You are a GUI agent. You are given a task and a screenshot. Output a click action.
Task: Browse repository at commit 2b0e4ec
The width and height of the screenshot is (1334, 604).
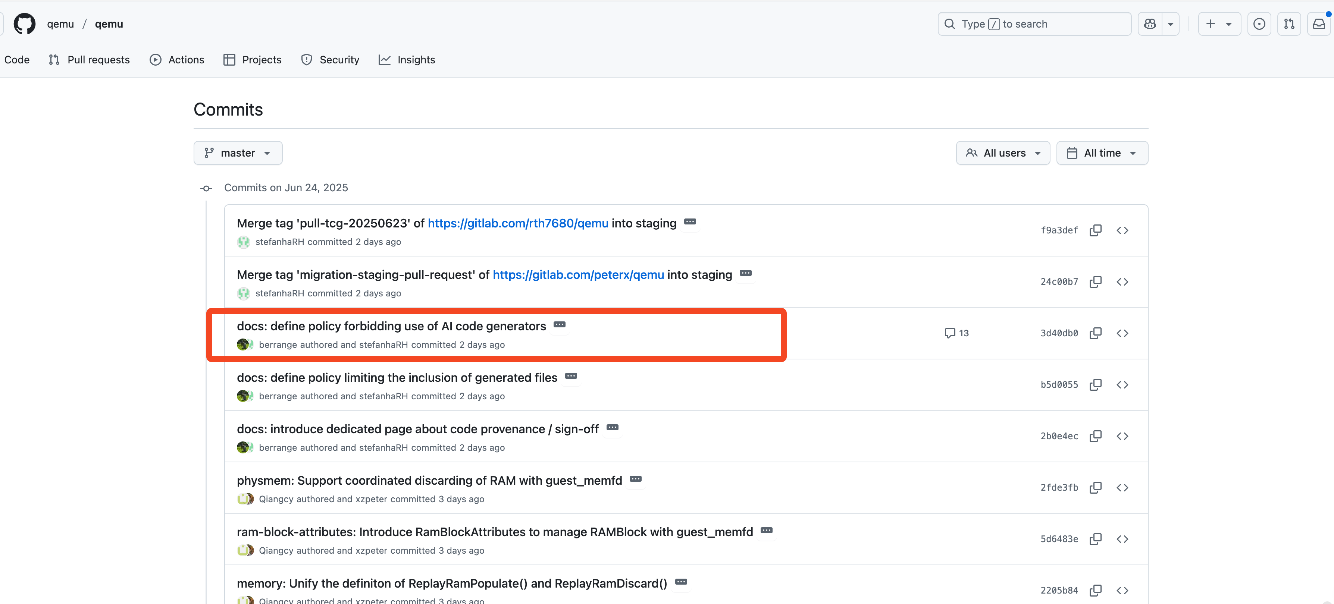click(1122, 436)
